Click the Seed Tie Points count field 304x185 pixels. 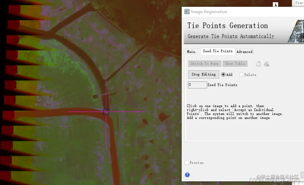tap(197, 85)
